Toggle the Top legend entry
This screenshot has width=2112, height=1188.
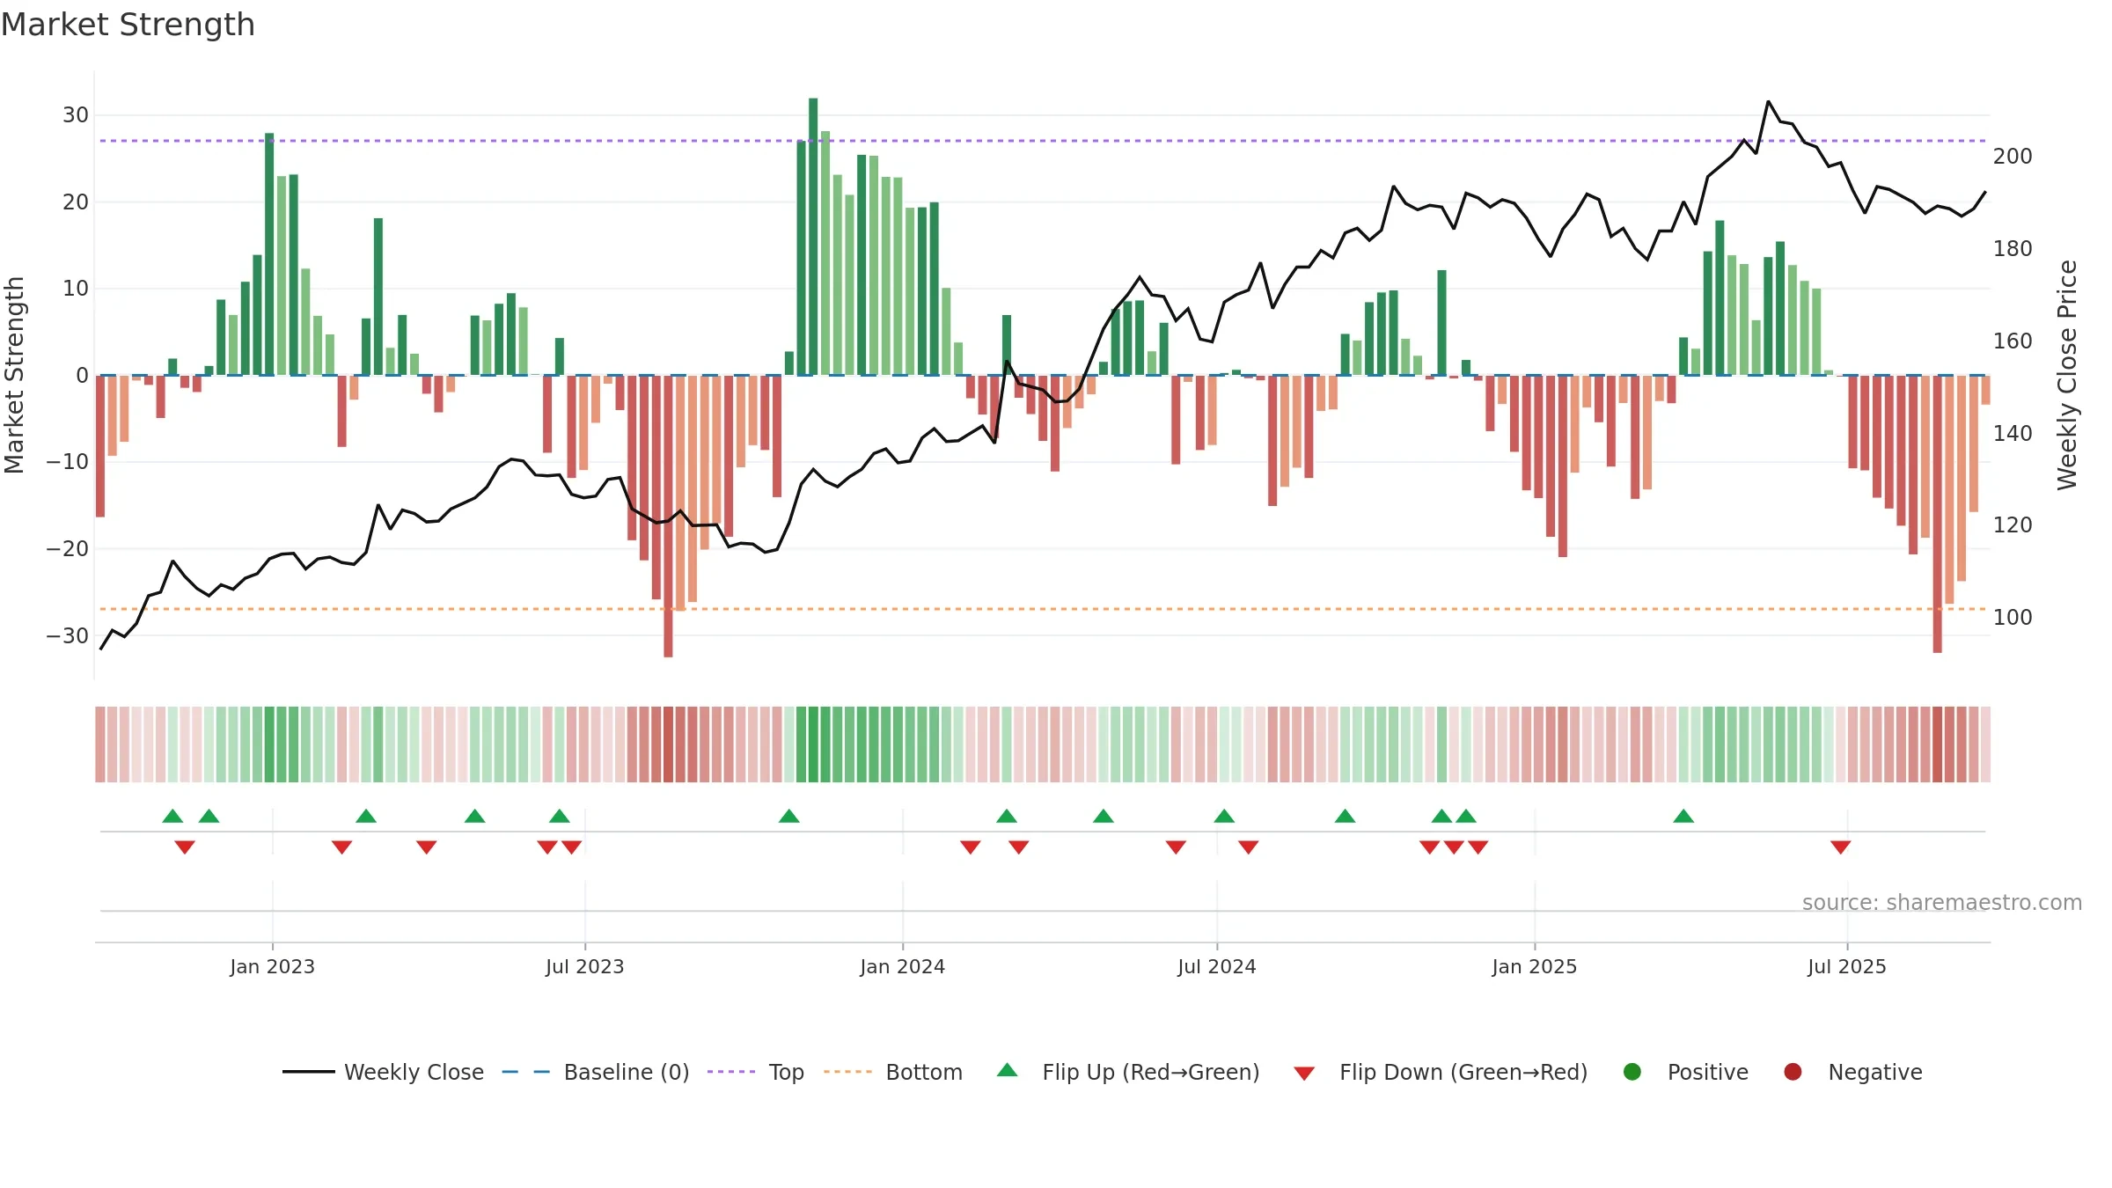click(755, 1072)
